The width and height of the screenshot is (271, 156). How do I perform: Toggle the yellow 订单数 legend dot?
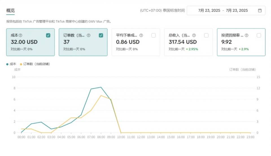pos(21,64)
